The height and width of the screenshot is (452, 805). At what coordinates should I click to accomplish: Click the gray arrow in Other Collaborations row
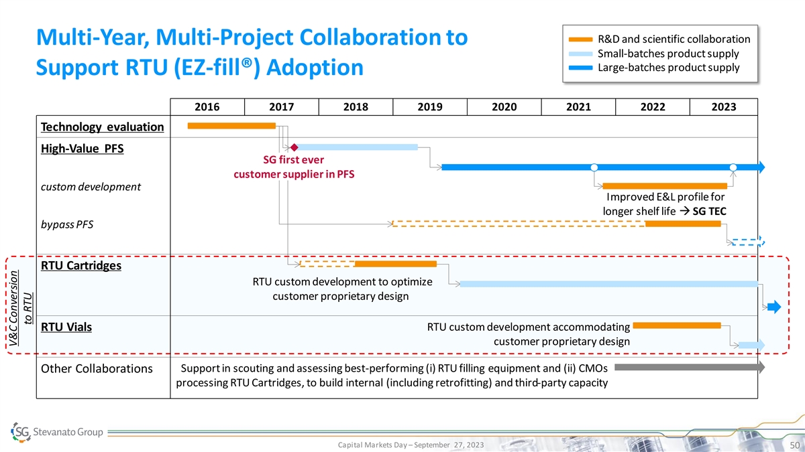pos(689,367)
